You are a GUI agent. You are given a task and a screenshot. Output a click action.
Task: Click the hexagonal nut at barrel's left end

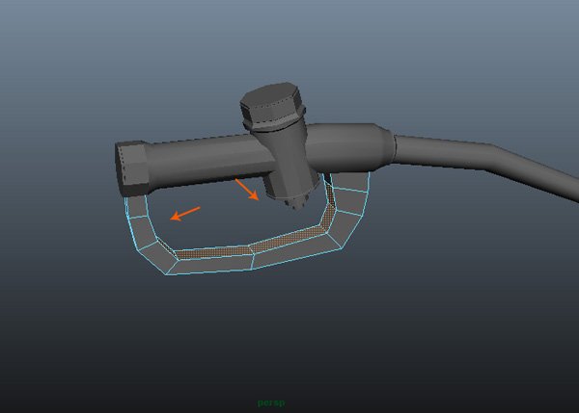132,168
